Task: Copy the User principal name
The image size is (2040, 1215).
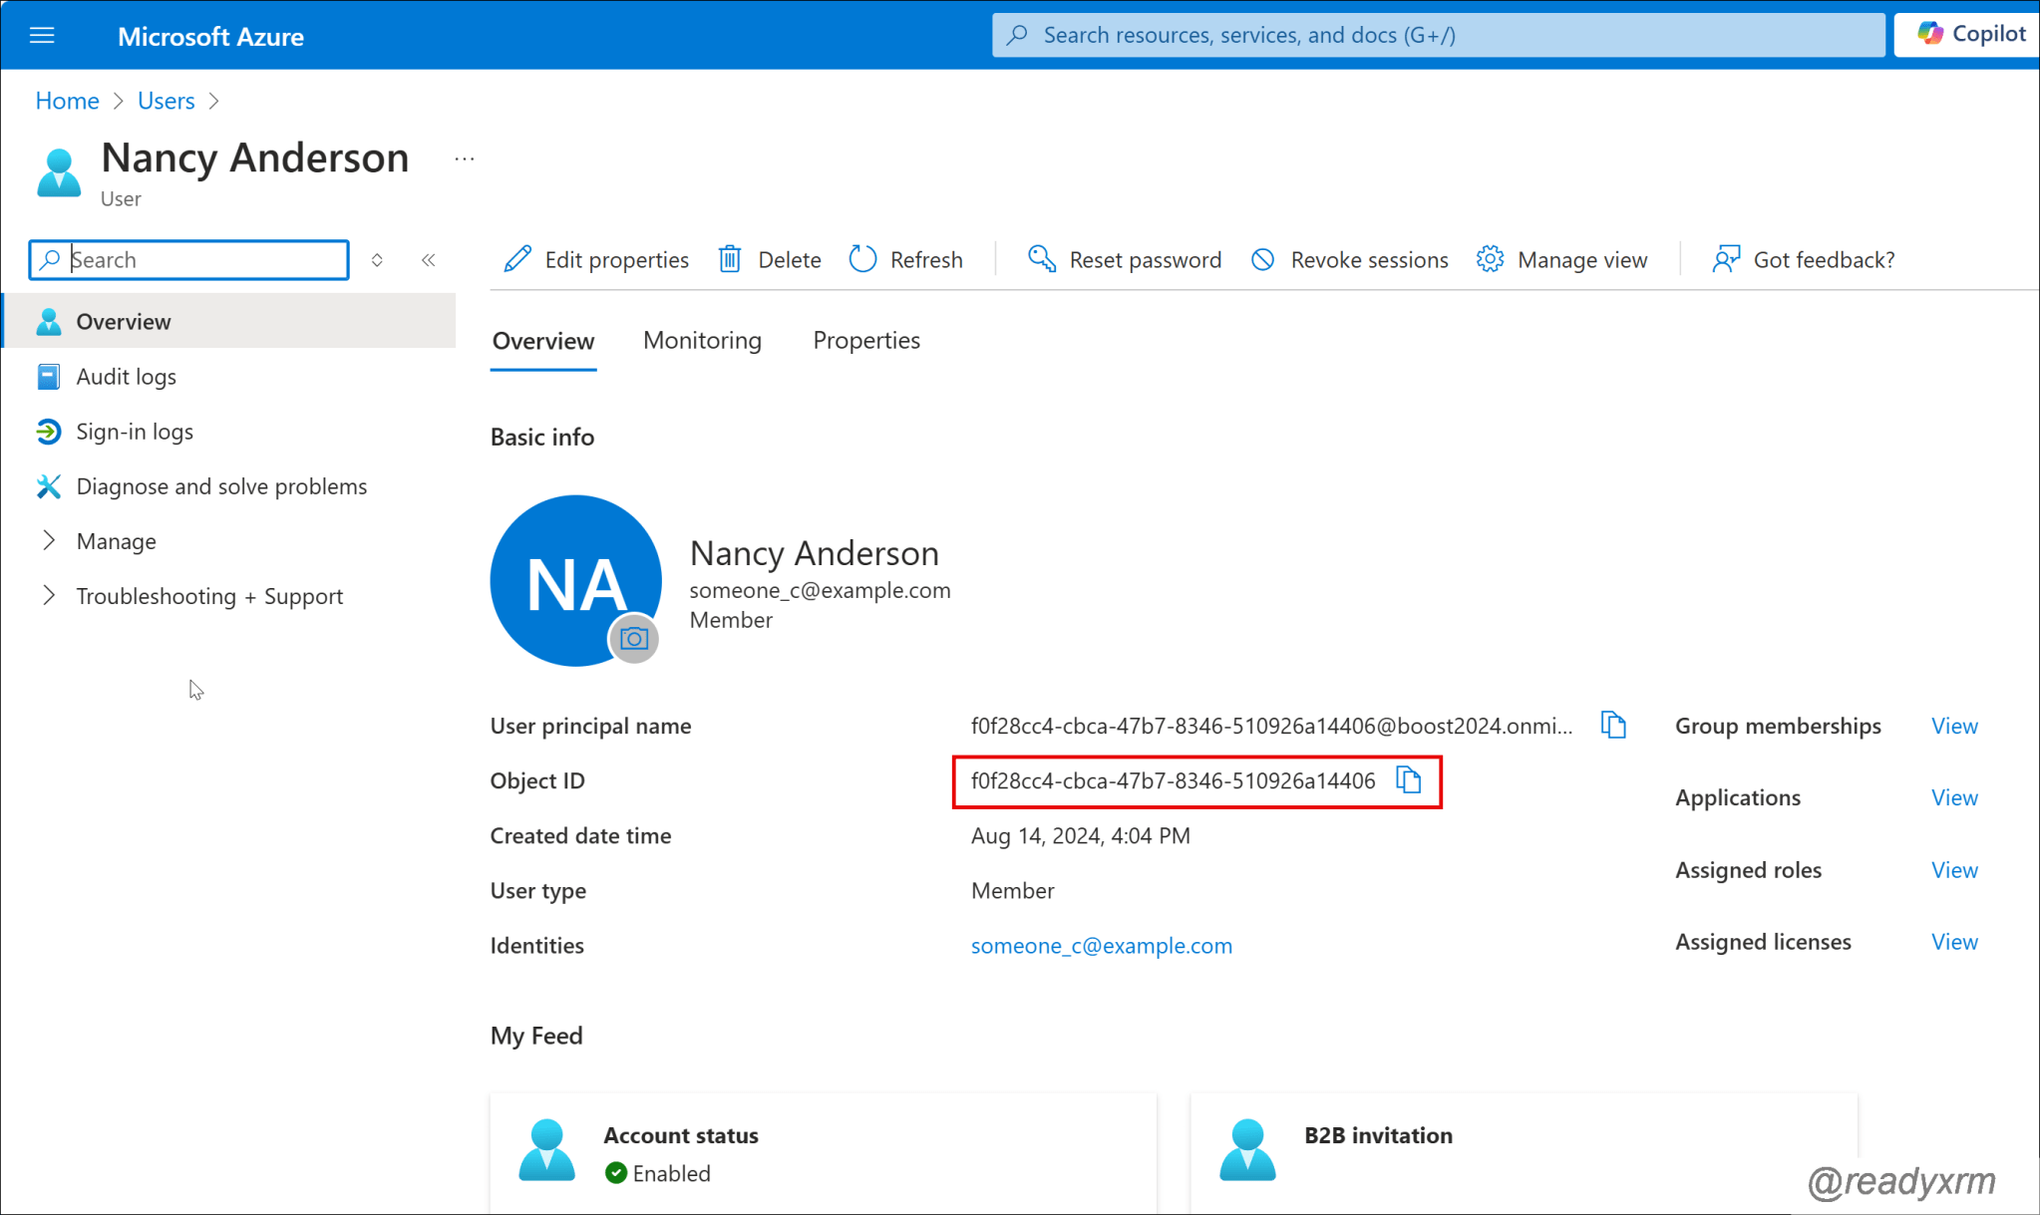Action: (1612, 725)
